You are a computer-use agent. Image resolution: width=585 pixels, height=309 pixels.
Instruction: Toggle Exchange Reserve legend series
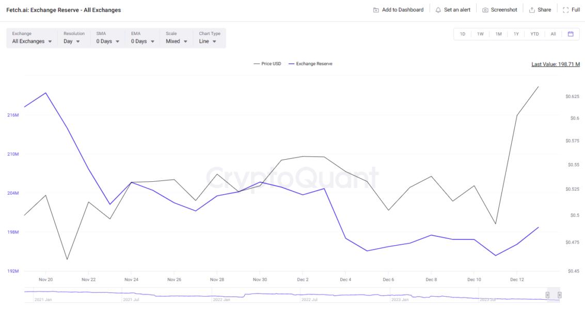310,64
